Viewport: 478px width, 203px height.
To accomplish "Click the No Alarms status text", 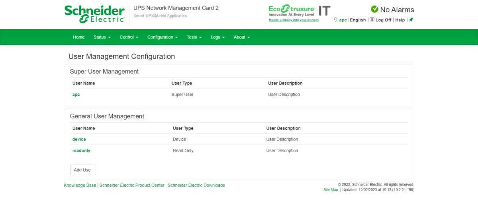I will pyautogui.click(x=397, y=10).
